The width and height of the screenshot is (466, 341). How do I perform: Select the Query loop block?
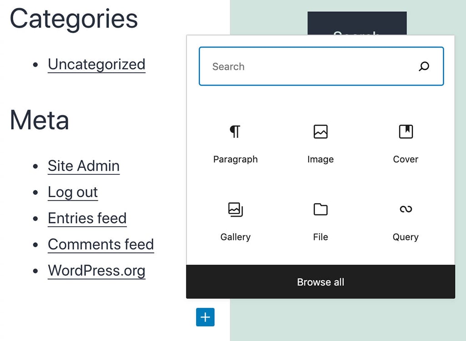tap(405, 209)
